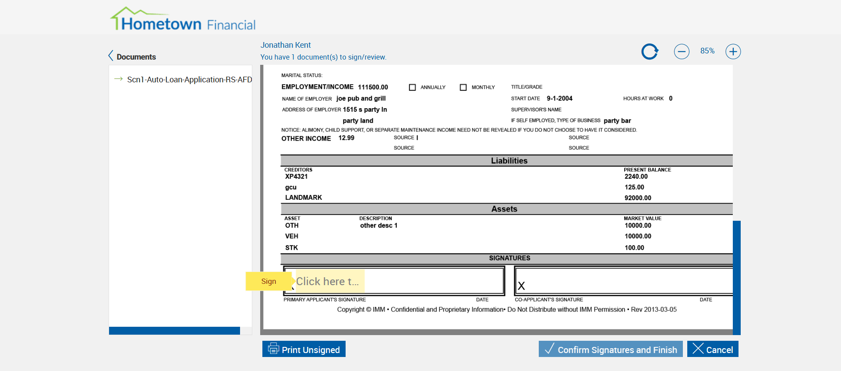Click the yellow Sign tag
Image resolution: width=841 pixels, height=371 pixels.
pos(269,281)
